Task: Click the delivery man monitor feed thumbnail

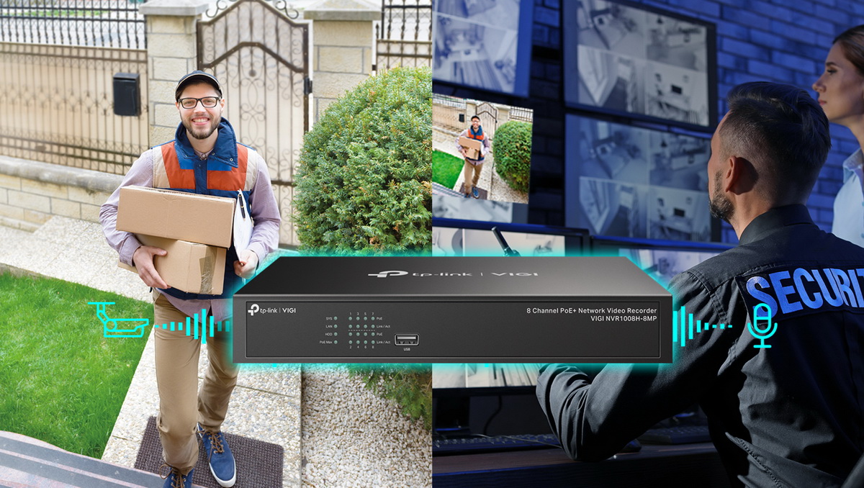Action: (482, 150)
